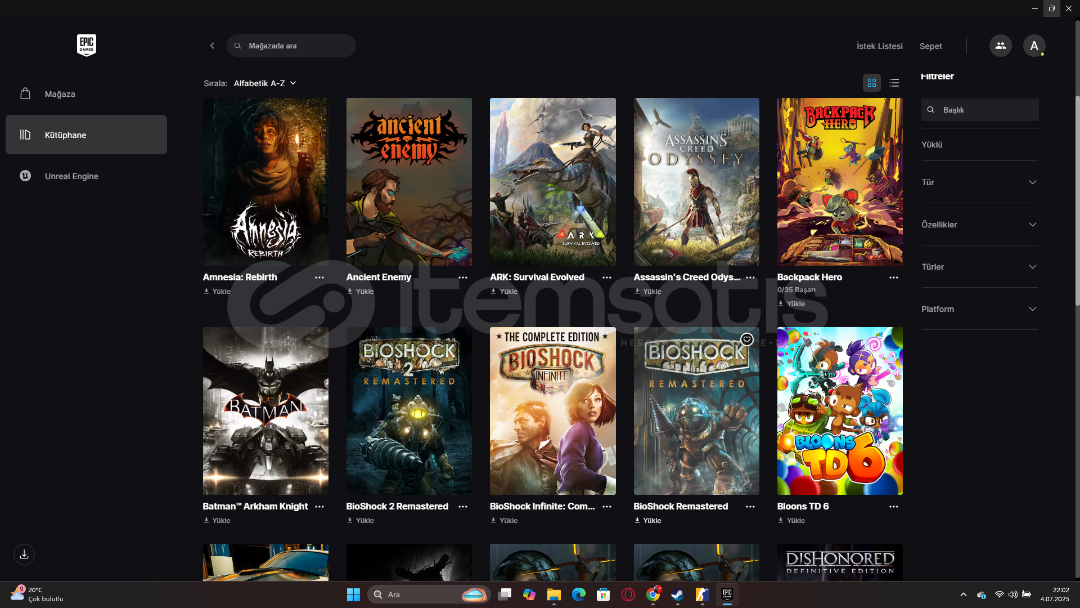Open the downloads icon in sidebar
This screenshot has height=608, width=1080.
24,555
